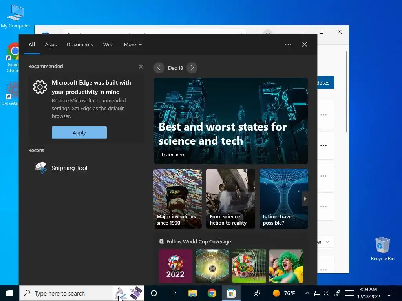Open the DataWag desktop shortcut
Viewport: 402px width, 301px height.
(x=10, y=94)
